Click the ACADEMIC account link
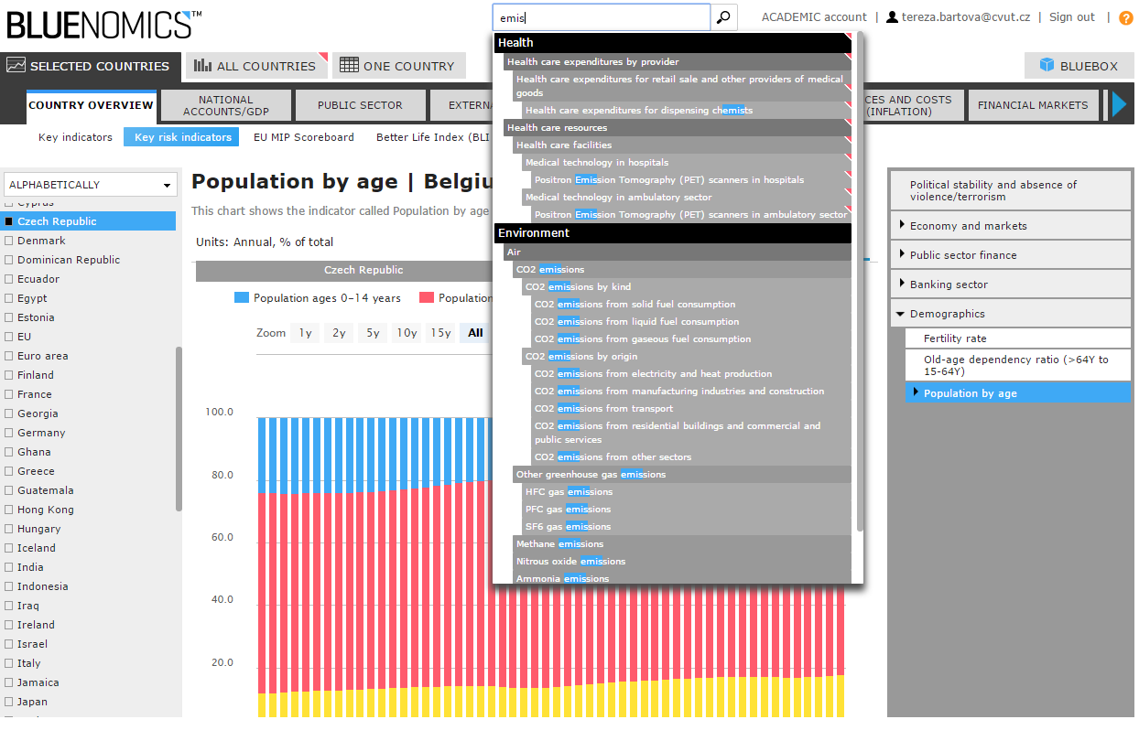Image resolution: width=1139 pixels, height=741 pixels. coord(814,17)
